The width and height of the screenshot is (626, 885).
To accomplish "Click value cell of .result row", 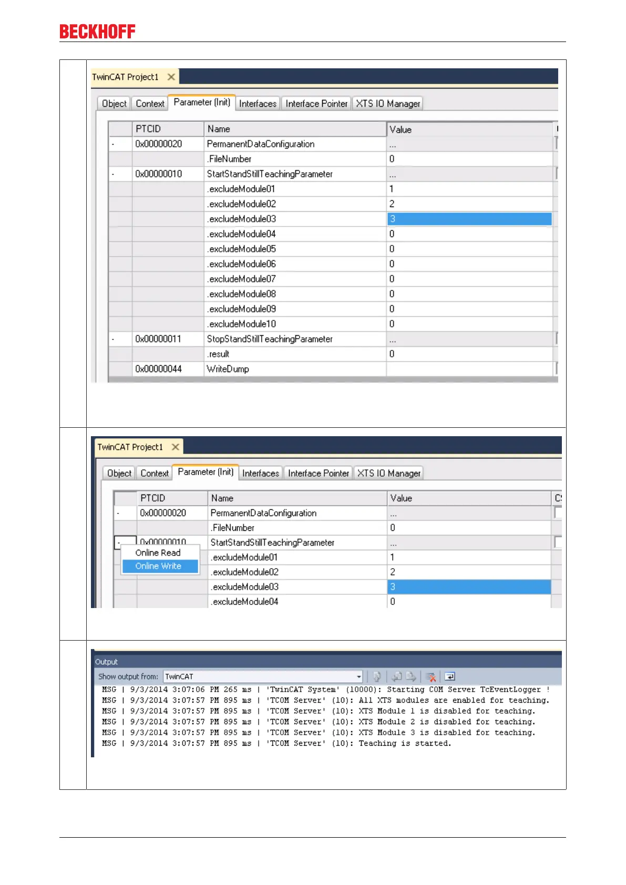I will click(x=469, y=354).
